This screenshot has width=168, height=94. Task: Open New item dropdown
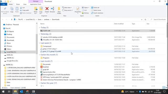point(67,8)
